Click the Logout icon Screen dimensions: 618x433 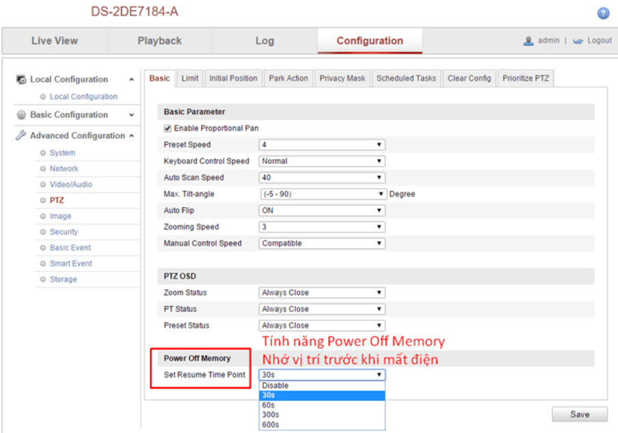tap(578, 41)
